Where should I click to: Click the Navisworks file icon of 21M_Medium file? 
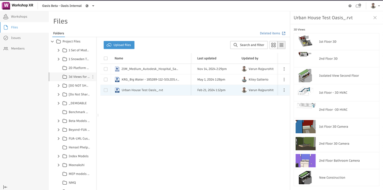tap(117, 69)
